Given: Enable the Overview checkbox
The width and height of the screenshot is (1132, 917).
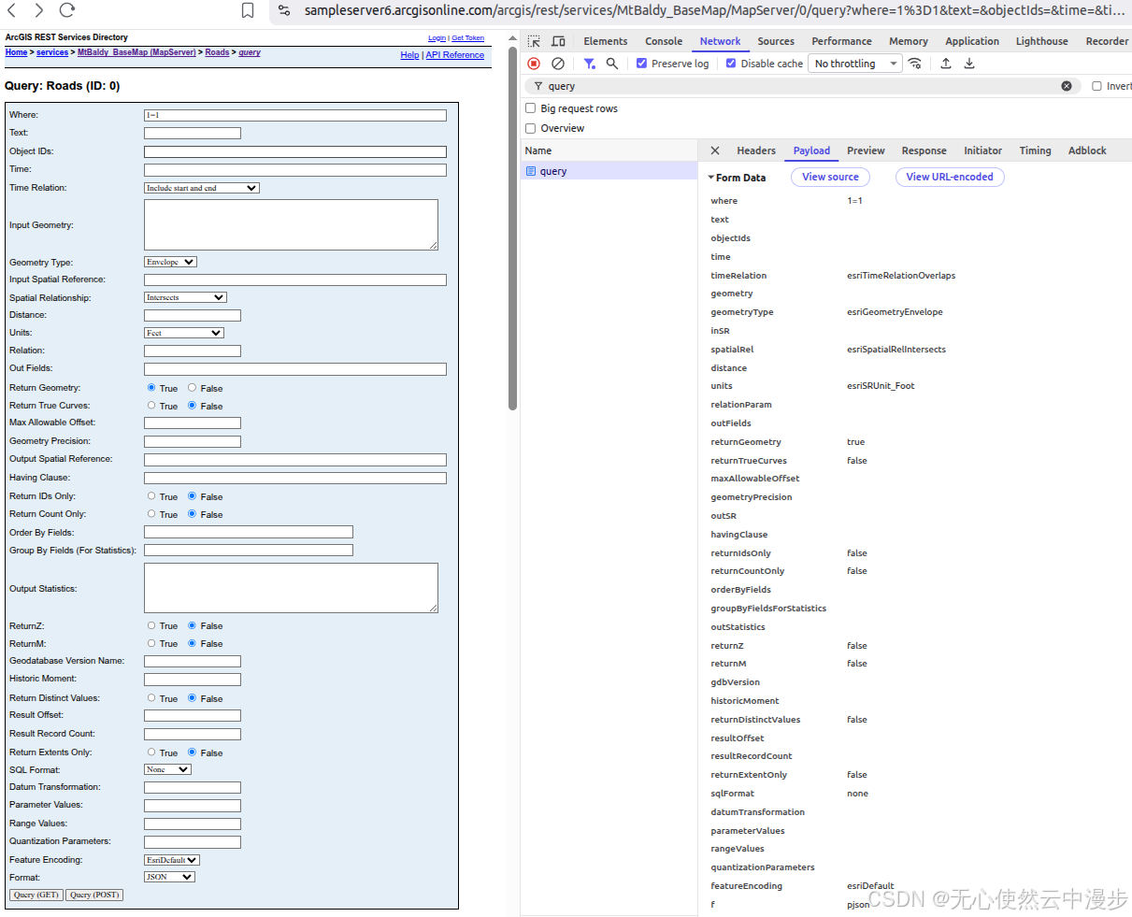Looking at the screenshot, I should pyautogui.click(x=531, y=128).
